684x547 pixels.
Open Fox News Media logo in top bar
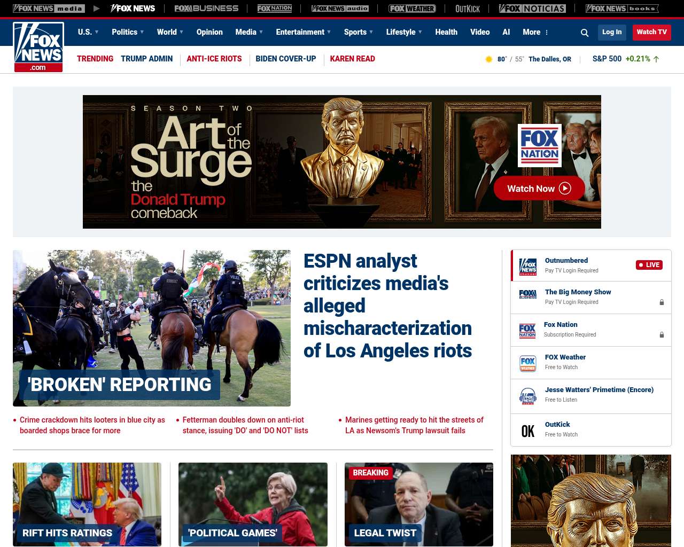[49, 9]
